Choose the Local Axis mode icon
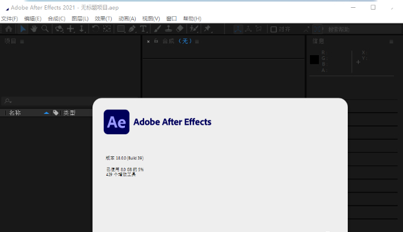Screen dimensions: 403x232 [238, 29]
